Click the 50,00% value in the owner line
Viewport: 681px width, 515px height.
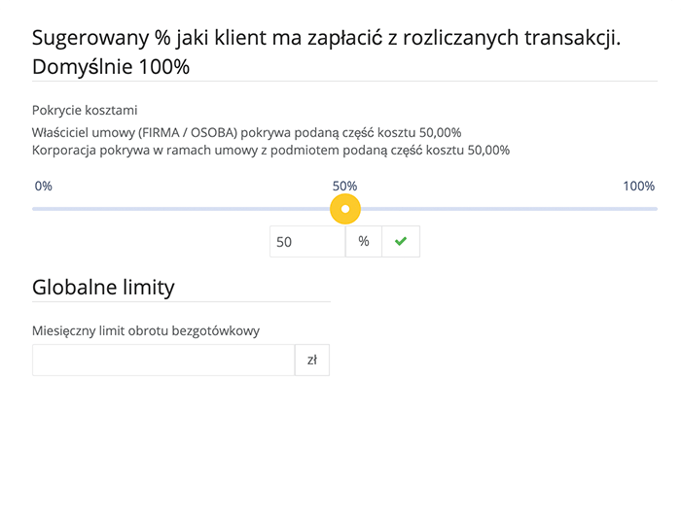pyautogui.click(x=440, y=133)
